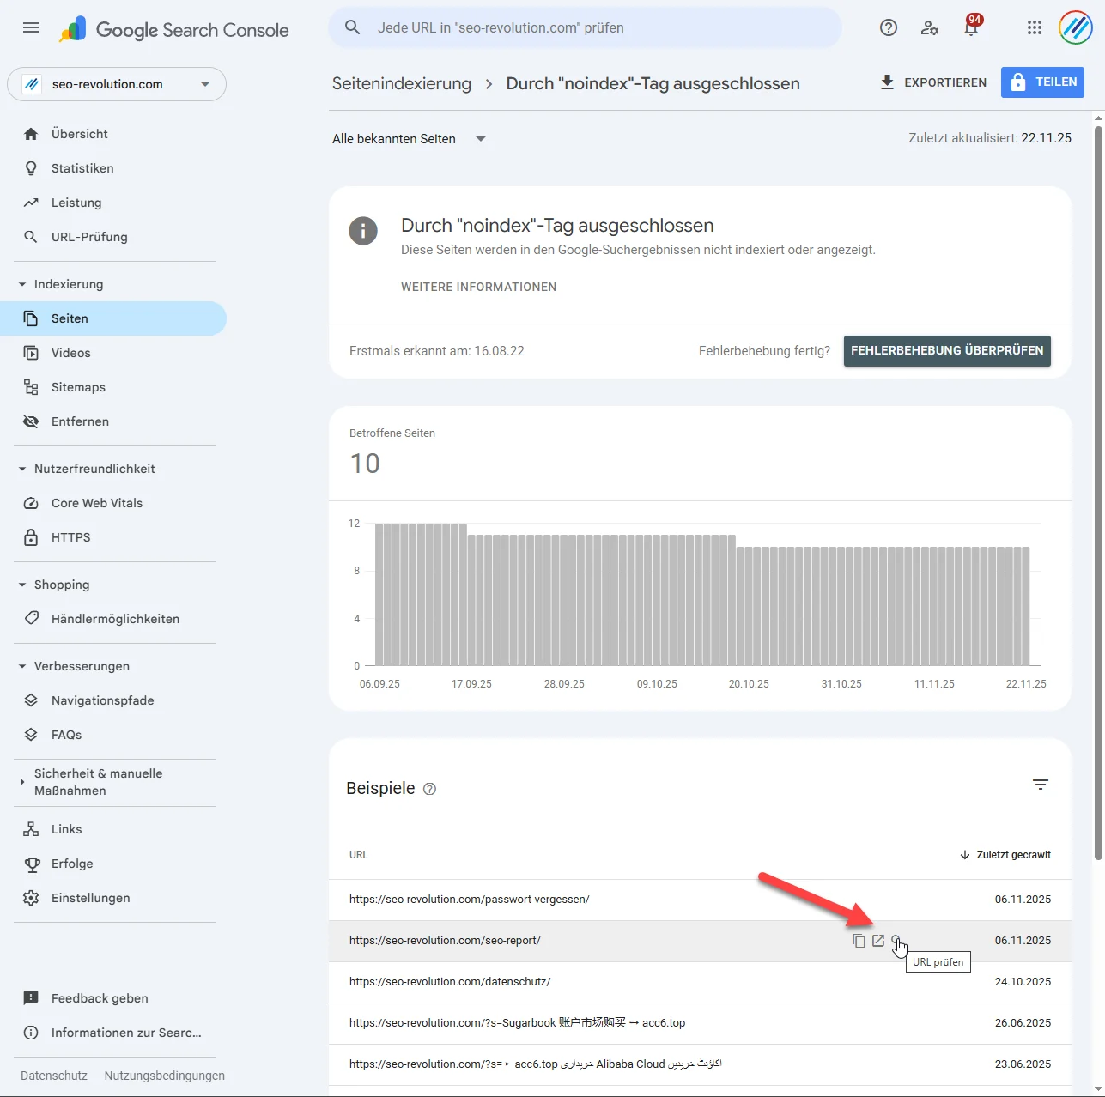The height and width of the screenshot is (1097, 1105).
Task: Open the filter icon in the Beispiele panel
Action: tap(1041, 785)
